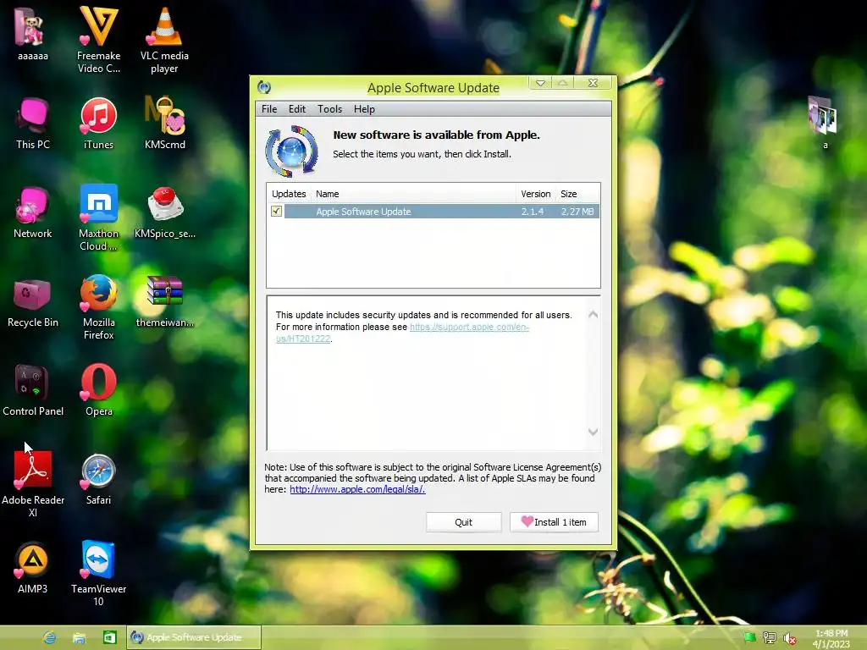Open the Edit menu
Viewport: 867px width, 650px height.
(297, 109)
